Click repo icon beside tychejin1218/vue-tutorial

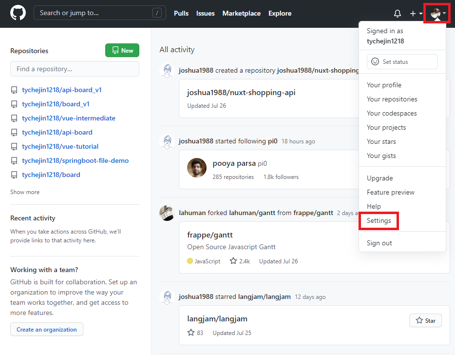[14, 146]
